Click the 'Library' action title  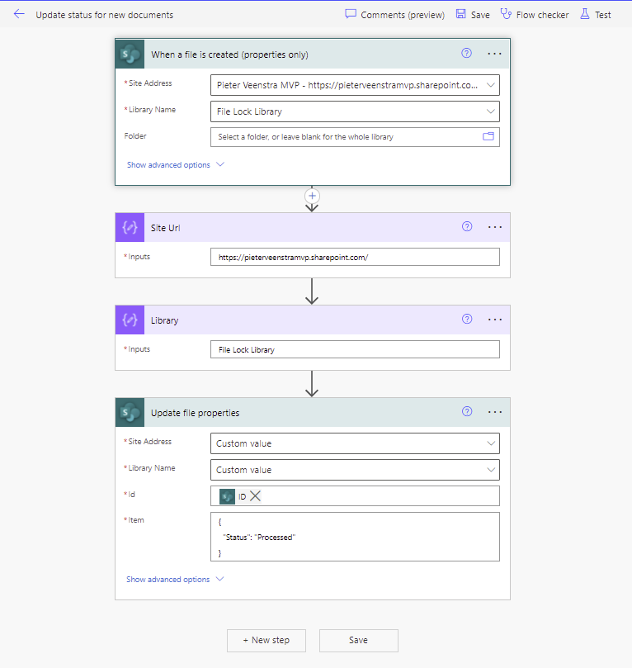(164, 320)
